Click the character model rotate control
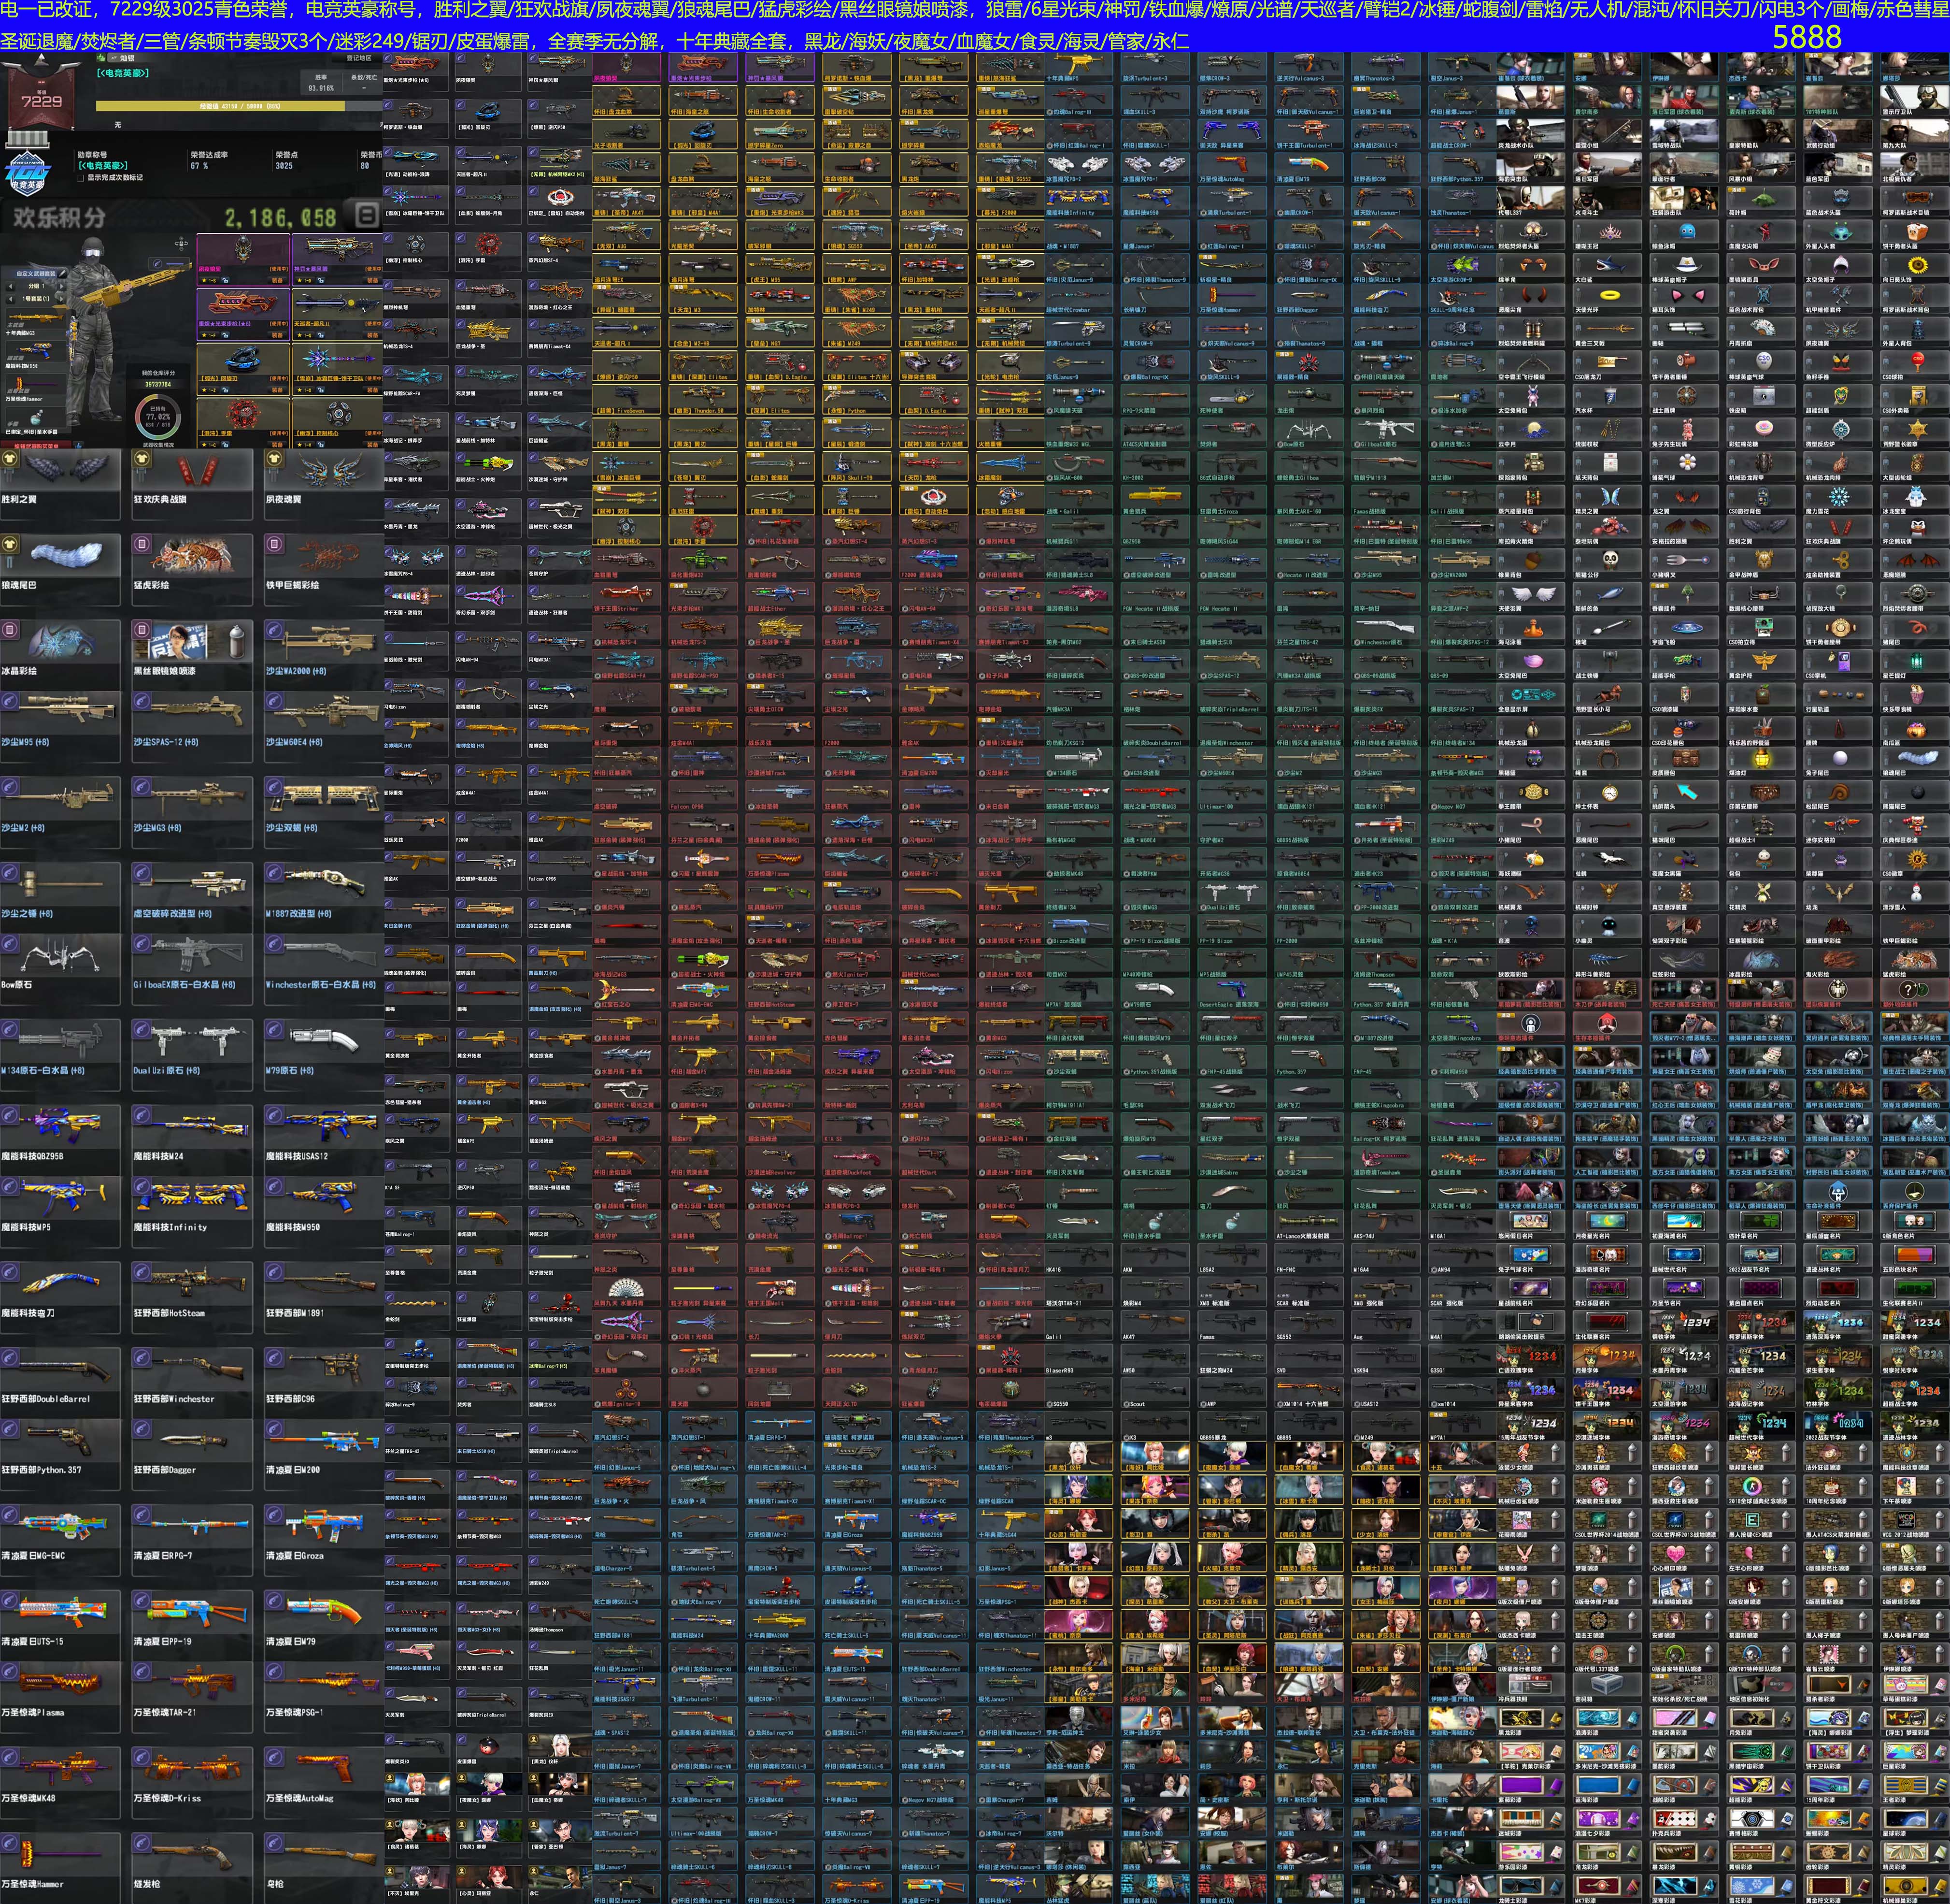Viewport: 1950px width, 1904px height. click(181, 243)
